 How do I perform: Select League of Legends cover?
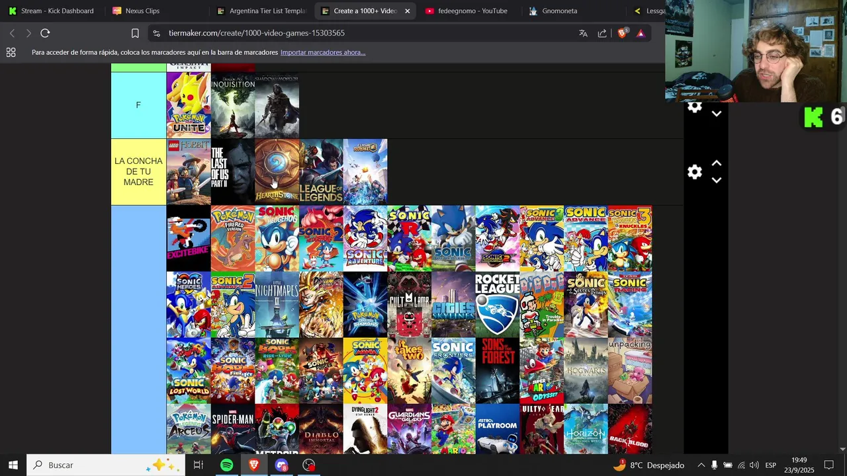click(x=321, y=172)
